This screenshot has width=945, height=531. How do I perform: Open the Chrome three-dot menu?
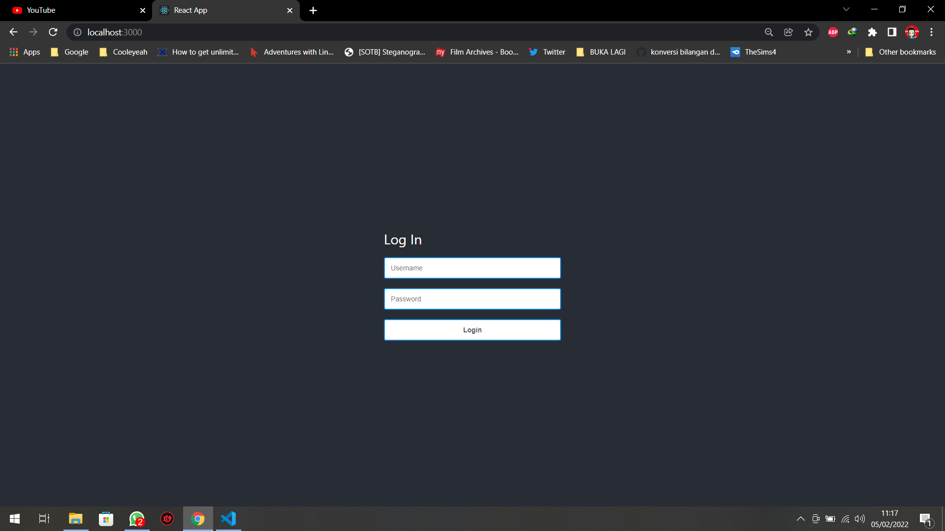931,32
